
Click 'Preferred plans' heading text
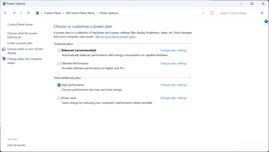point(63,44)
